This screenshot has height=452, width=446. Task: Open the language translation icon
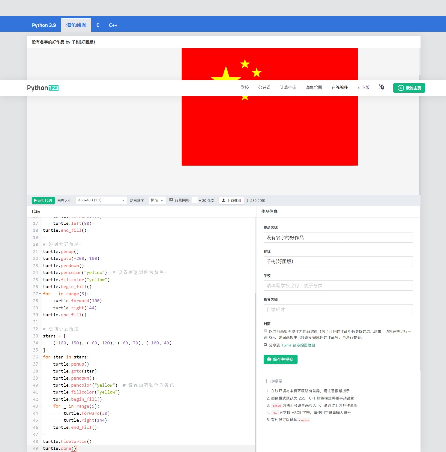pos(381,88)
